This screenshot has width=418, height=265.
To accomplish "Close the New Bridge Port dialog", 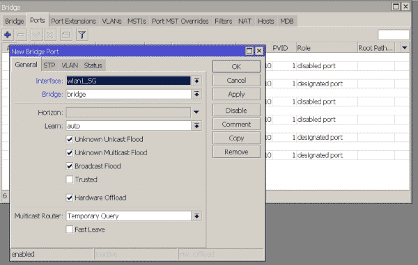I will click(x=259, y=51).
